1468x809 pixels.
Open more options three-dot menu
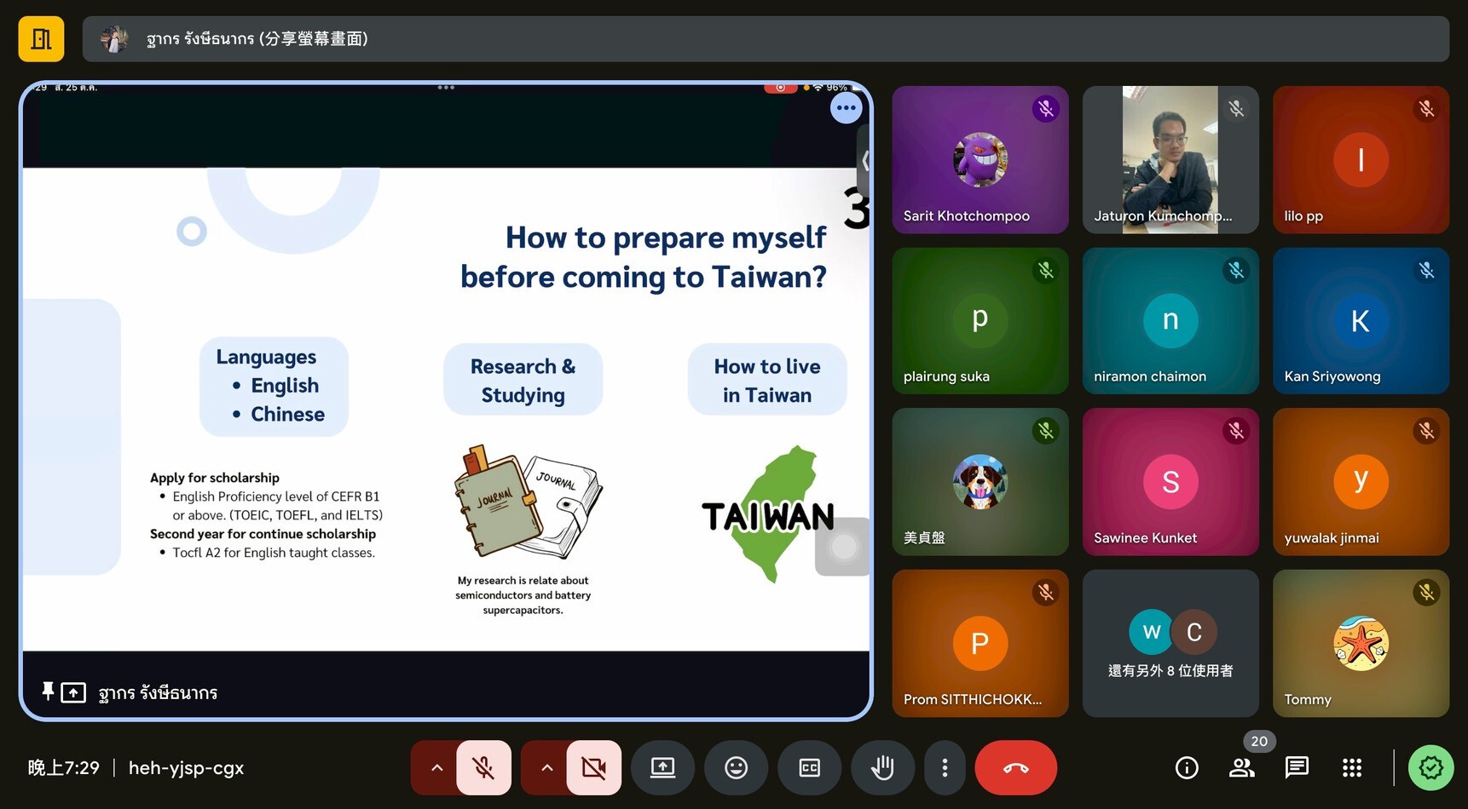tap(945, 768)
